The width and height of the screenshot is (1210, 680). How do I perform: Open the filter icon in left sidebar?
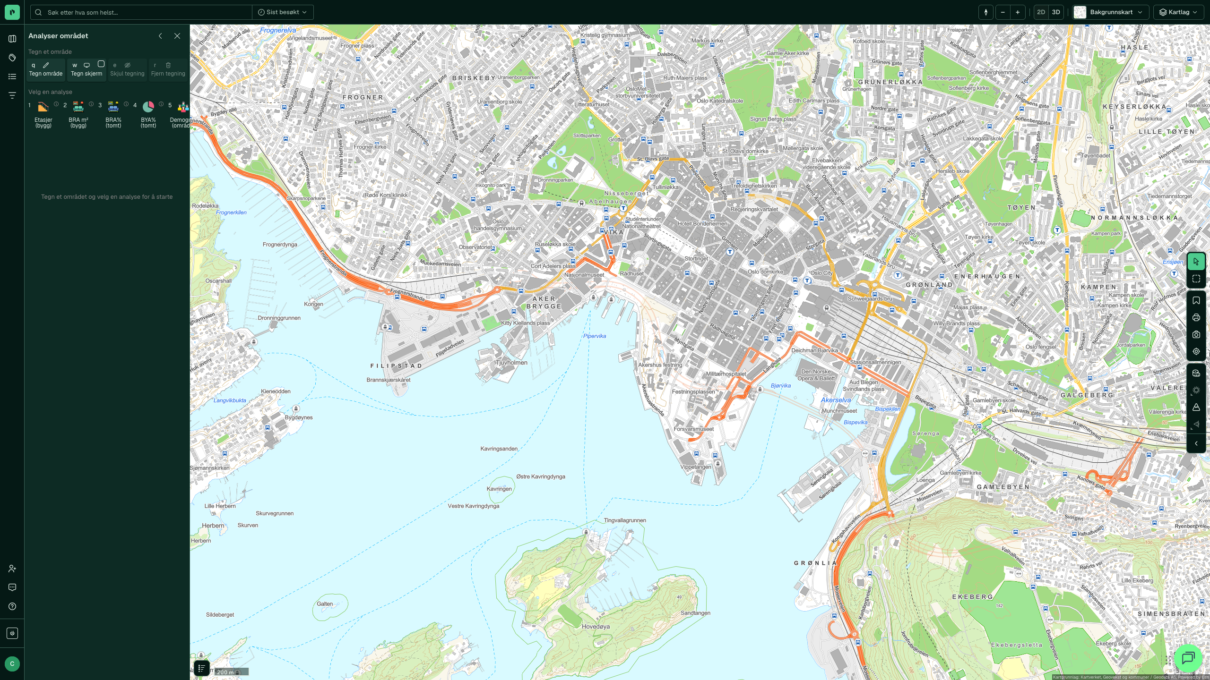pos(12,95)
